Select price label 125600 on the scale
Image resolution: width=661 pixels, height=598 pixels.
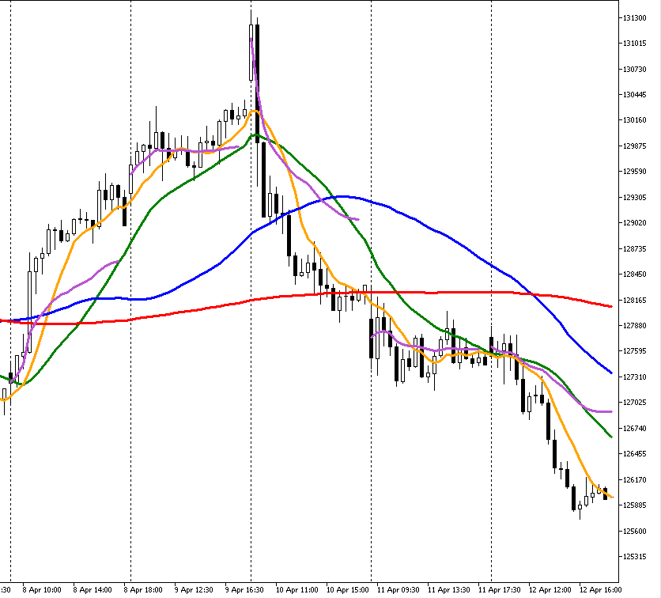click(x=634, y=532)
